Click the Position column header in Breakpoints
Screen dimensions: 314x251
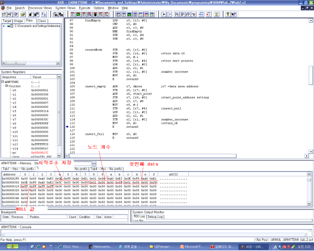click(48, 217)
